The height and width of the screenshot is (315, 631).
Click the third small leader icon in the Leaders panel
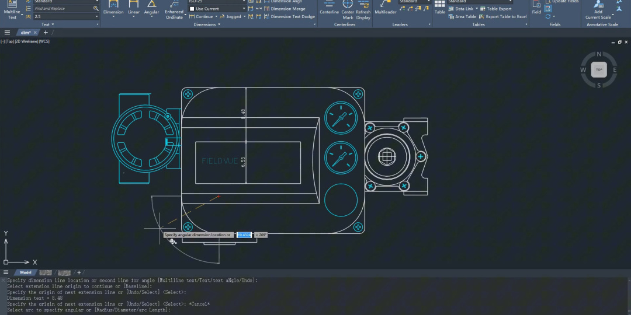tap(417, 8)
